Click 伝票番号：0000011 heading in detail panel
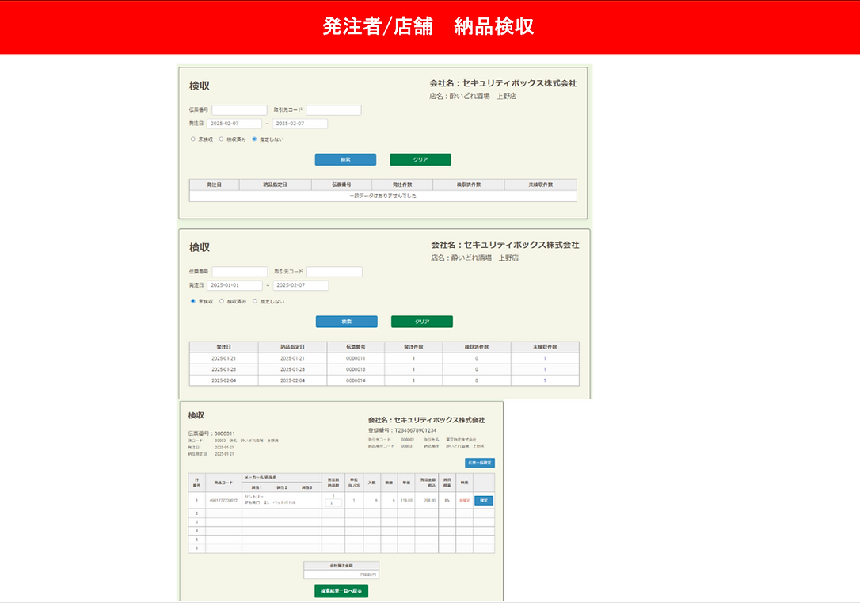 211,433
